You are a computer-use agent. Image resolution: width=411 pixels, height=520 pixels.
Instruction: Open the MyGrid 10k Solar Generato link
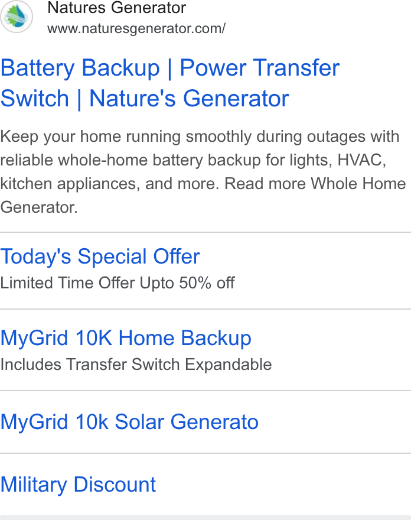pos(129,422)
